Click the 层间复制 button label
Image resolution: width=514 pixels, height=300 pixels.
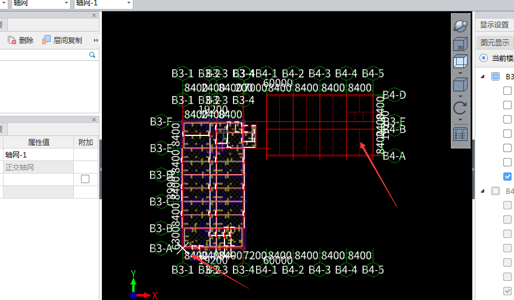67,41
